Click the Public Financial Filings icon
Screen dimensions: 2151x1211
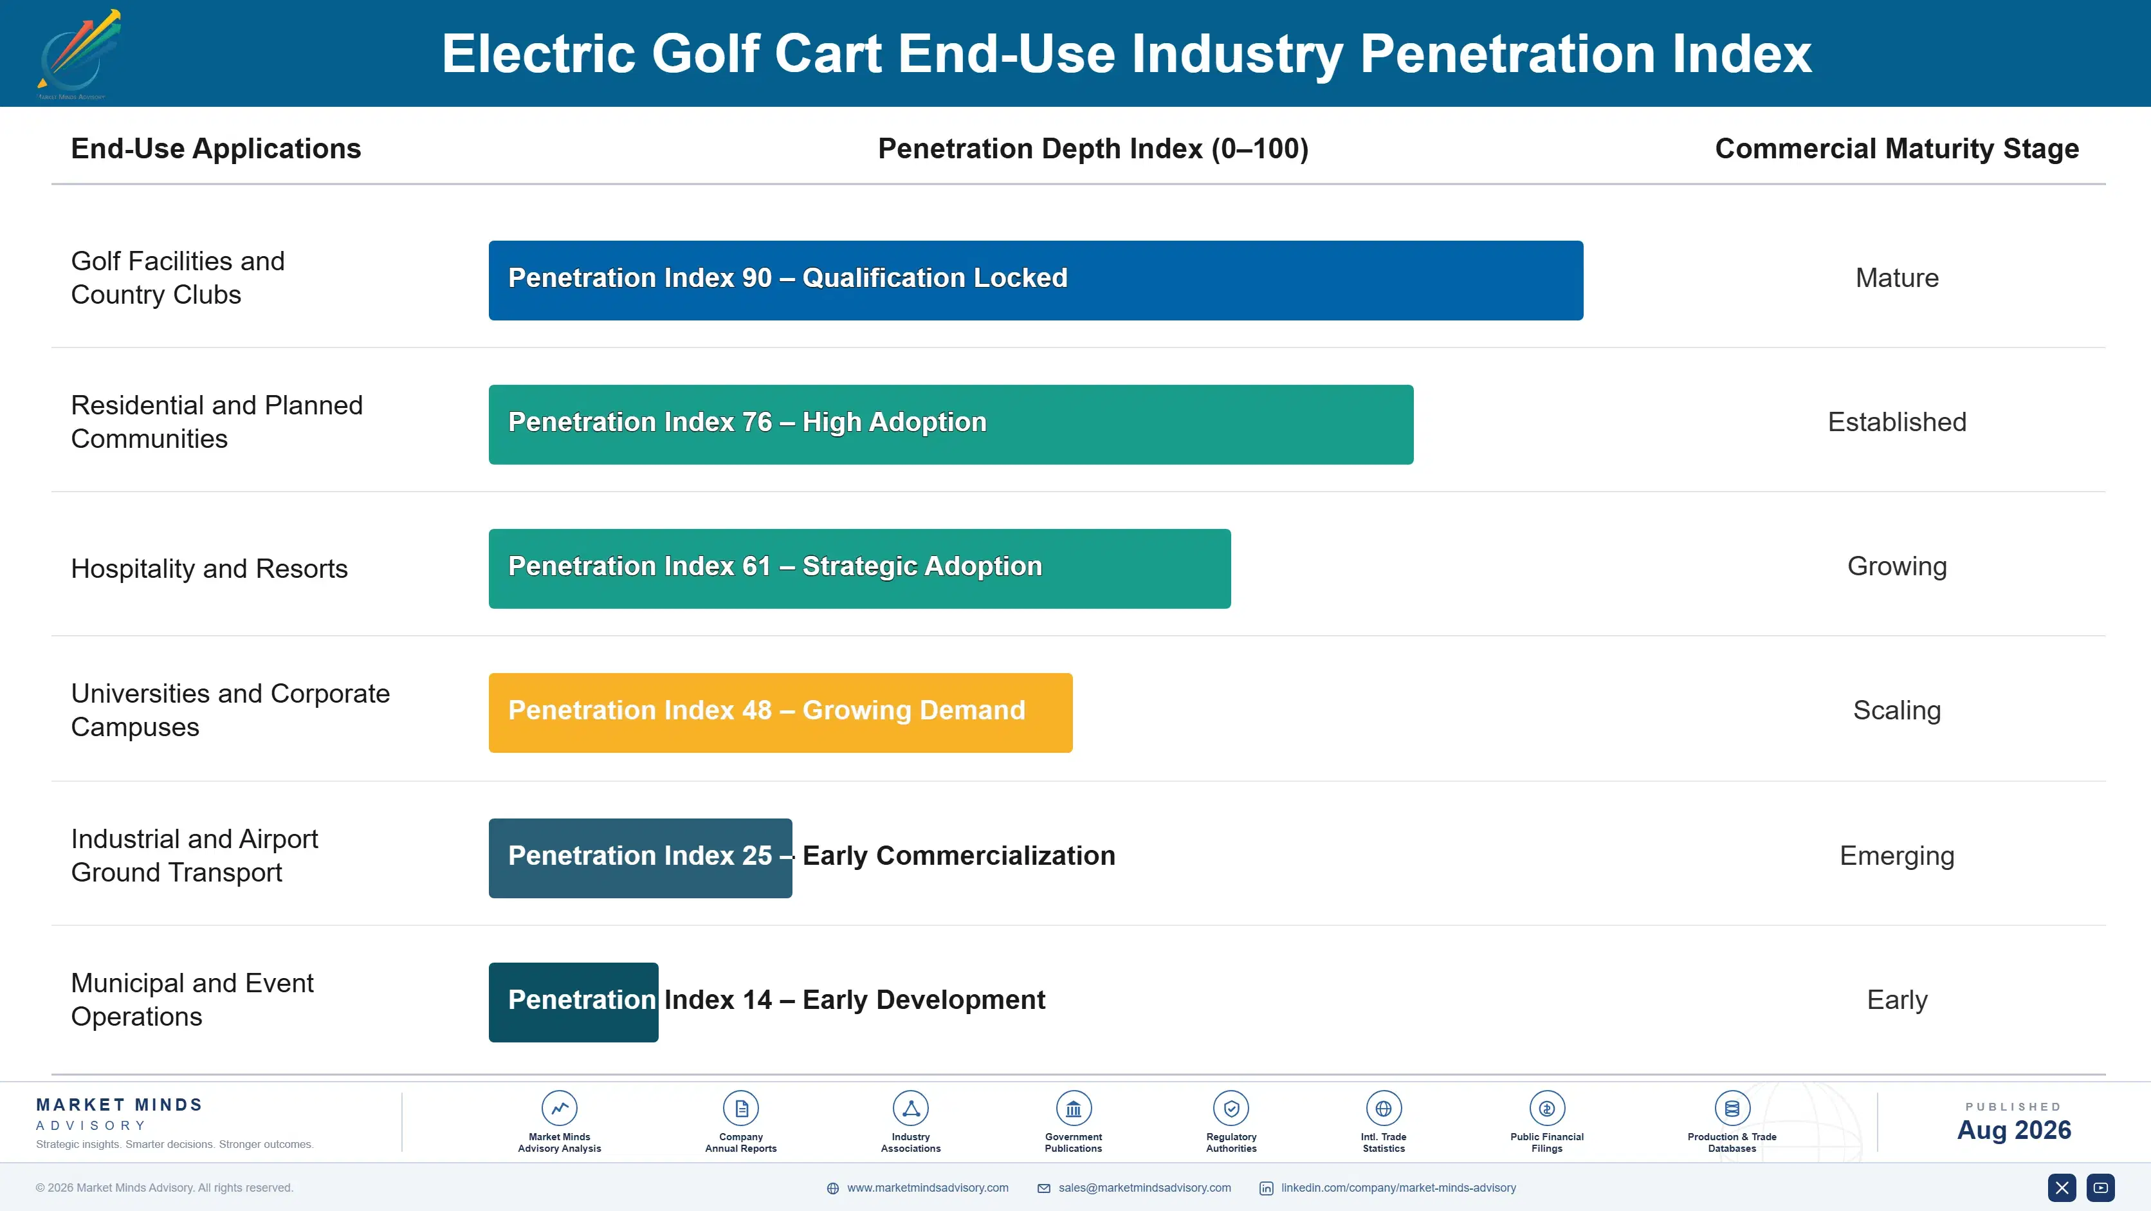pyautogui.click(x=1546, y=1108)
